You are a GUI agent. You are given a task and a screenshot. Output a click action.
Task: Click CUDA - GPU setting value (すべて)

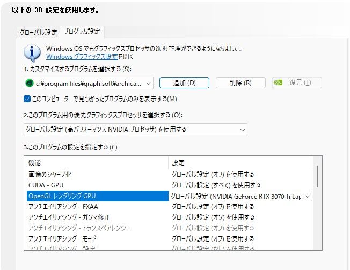pyautogui.click(x=216, y=185)
